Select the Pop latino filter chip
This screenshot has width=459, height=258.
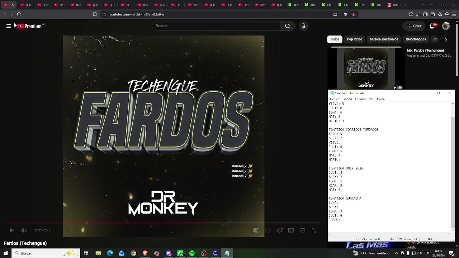tap(354, 39)
